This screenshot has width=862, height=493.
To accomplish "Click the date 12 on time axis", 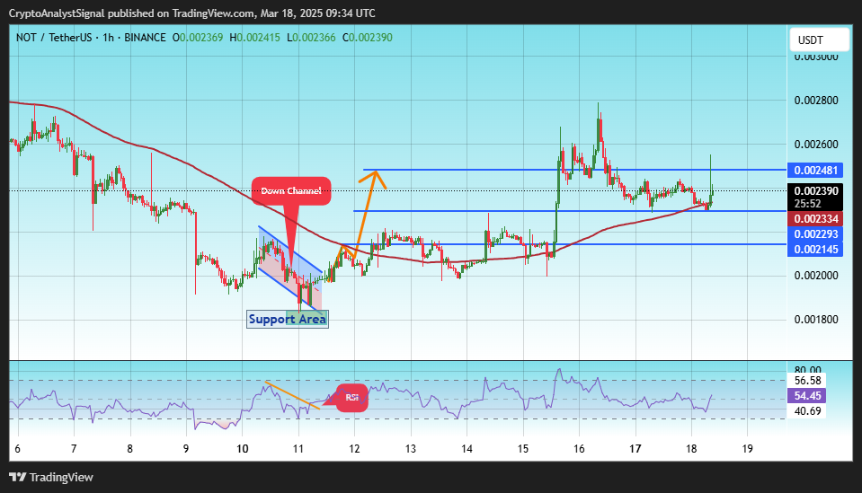I will pyautogui.click(x=354, y=449).
